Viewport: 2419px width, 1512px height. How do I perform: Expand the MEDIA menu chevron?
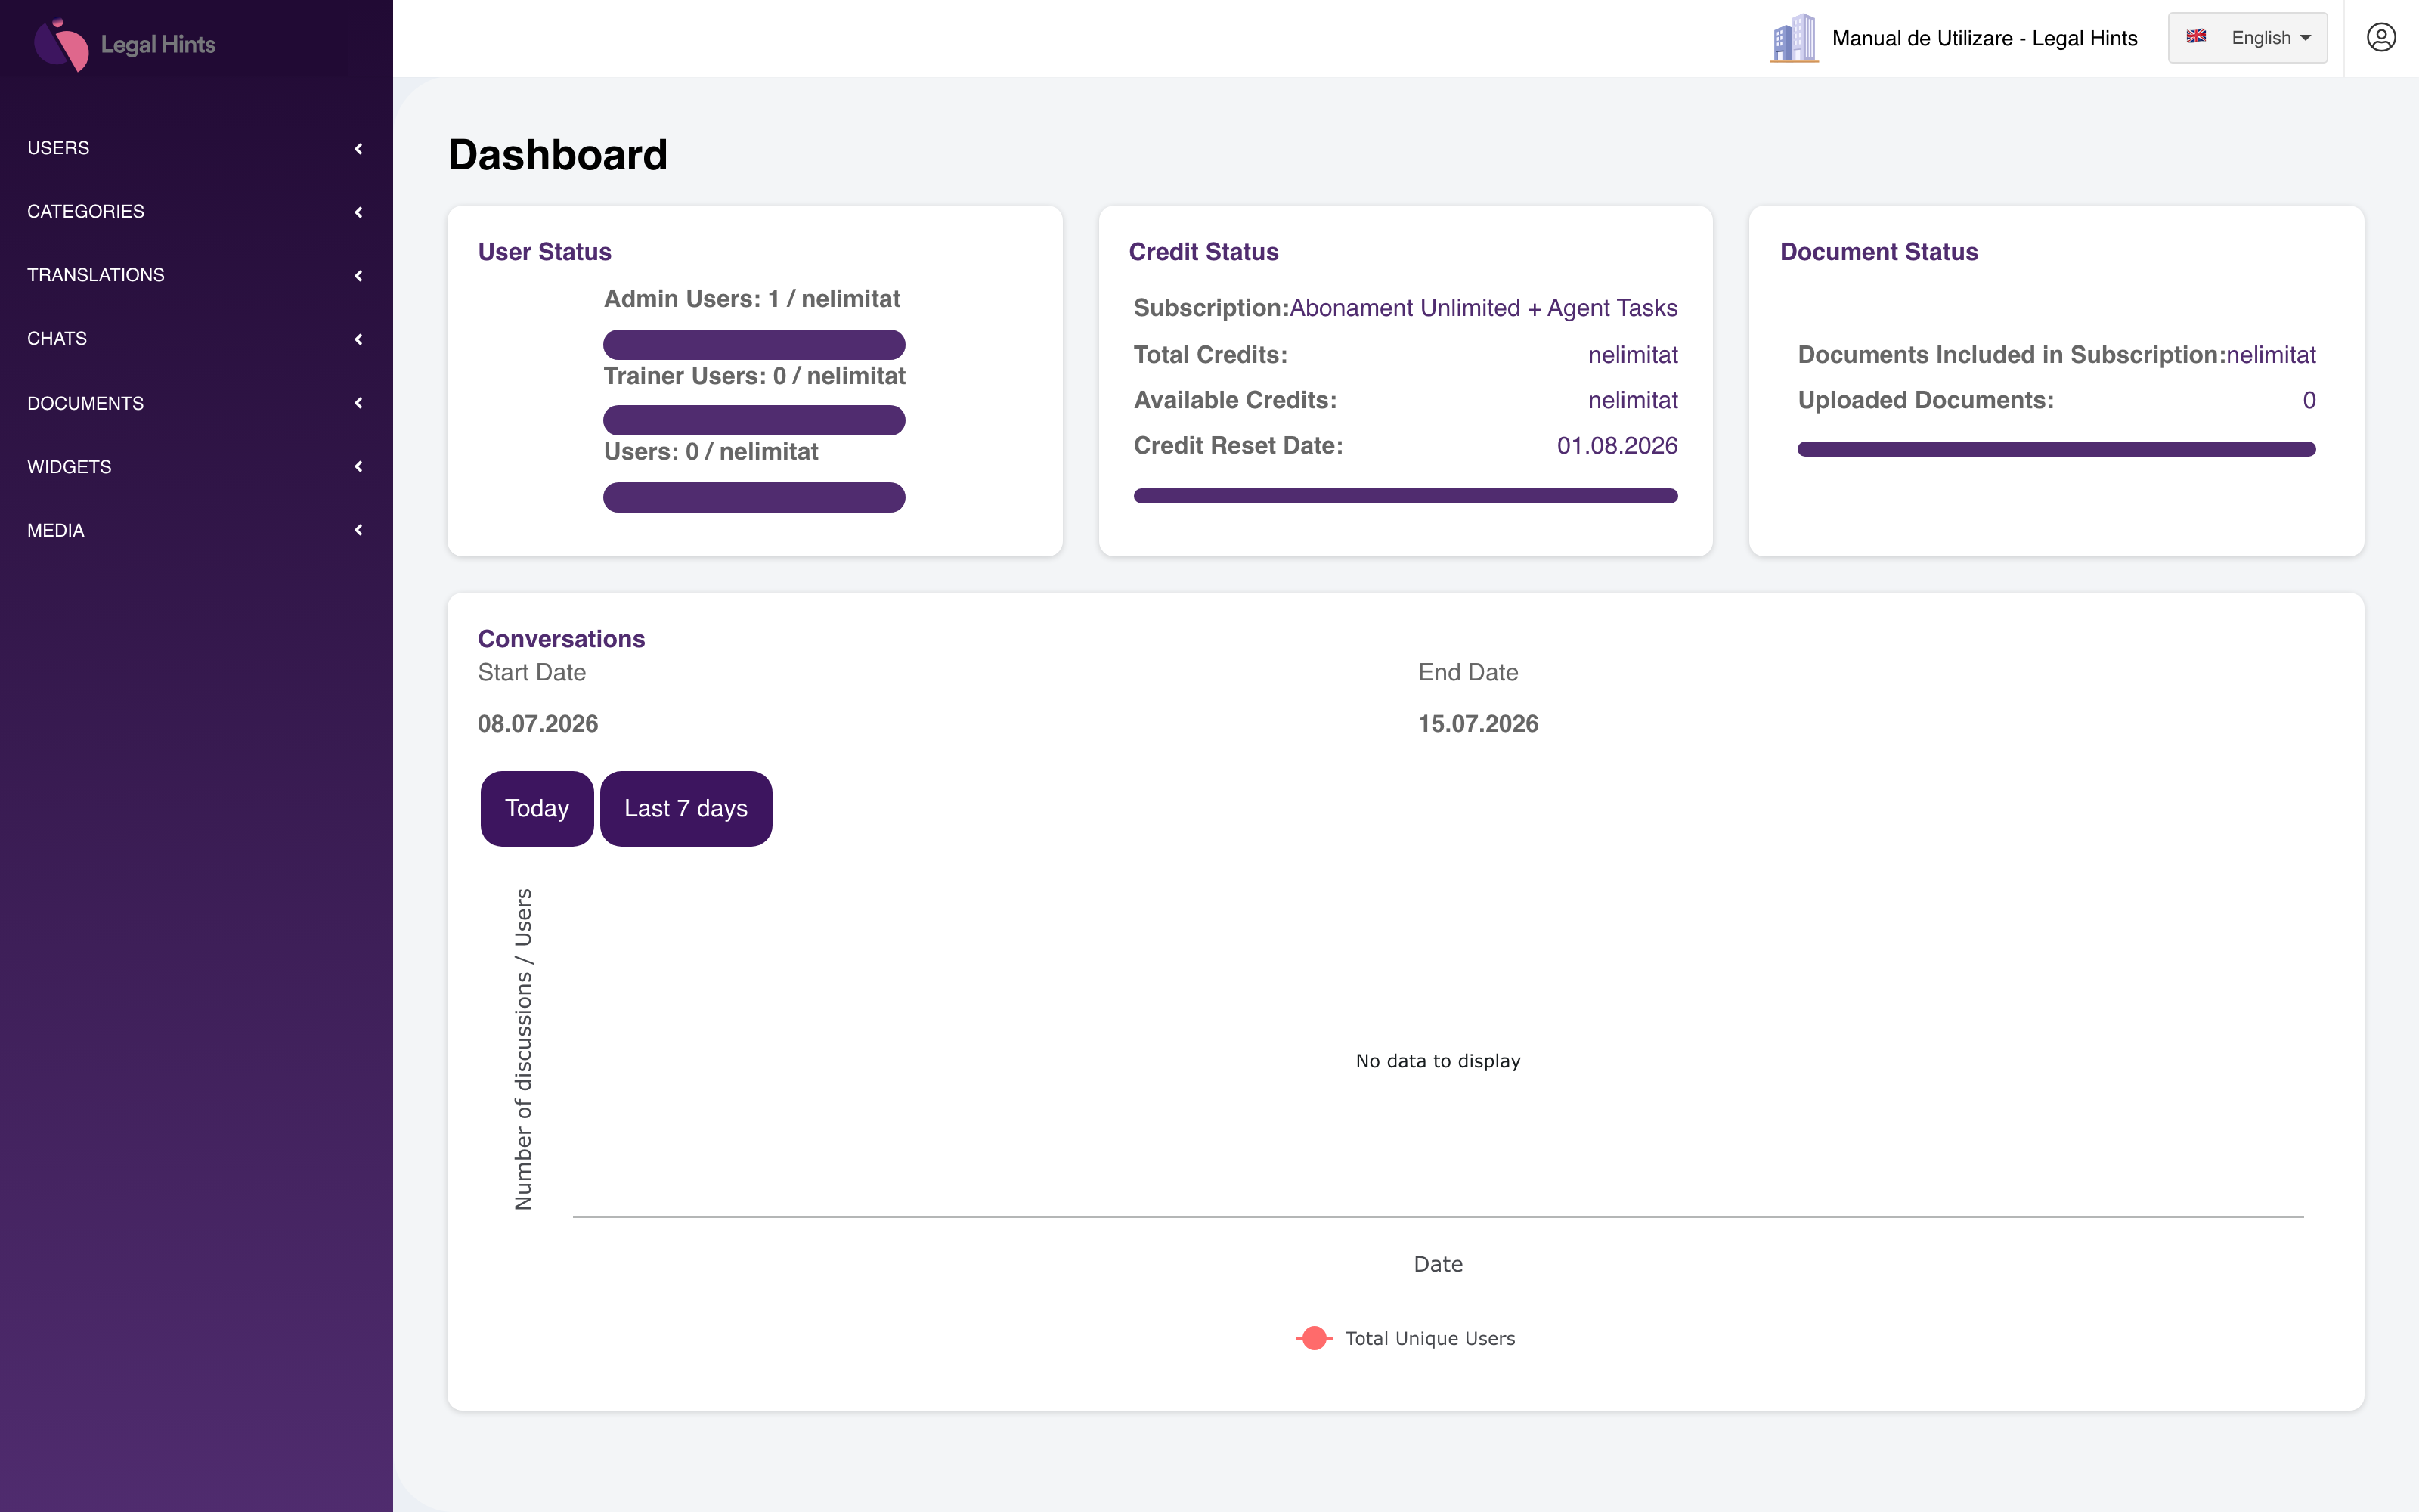[359, 530]
